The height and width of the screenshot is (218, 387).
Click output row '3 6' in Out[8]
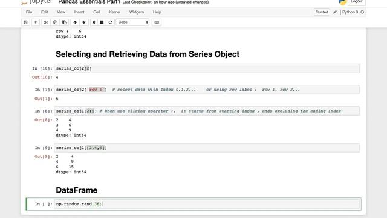[63, 125]
